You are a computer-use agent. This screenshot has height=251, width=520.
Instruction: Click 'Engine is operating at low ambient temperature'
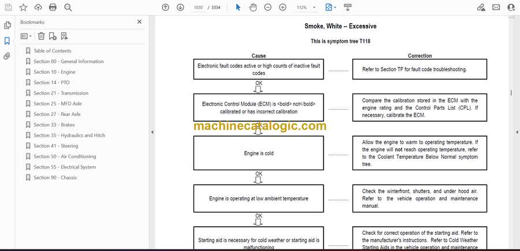pos(259,198)
